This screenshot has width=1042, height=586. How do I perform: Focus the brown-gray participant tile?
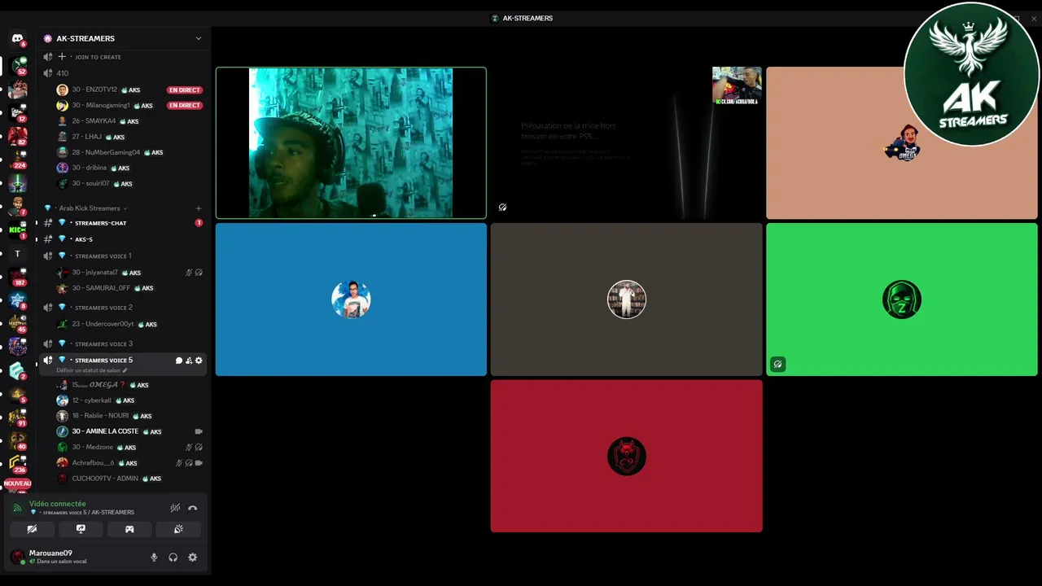[626, 300]
